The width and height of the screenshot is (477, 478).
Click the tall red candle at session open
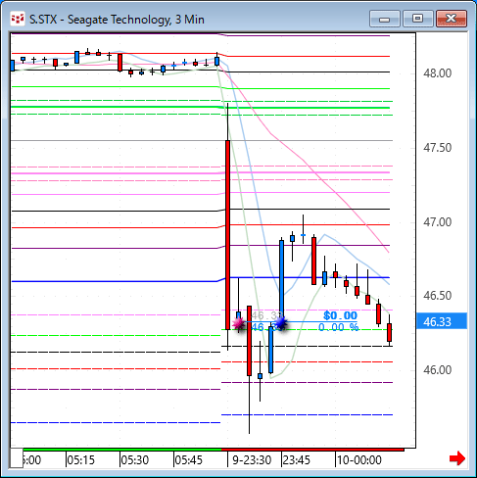pyautogui.click(x=227, y=235)
